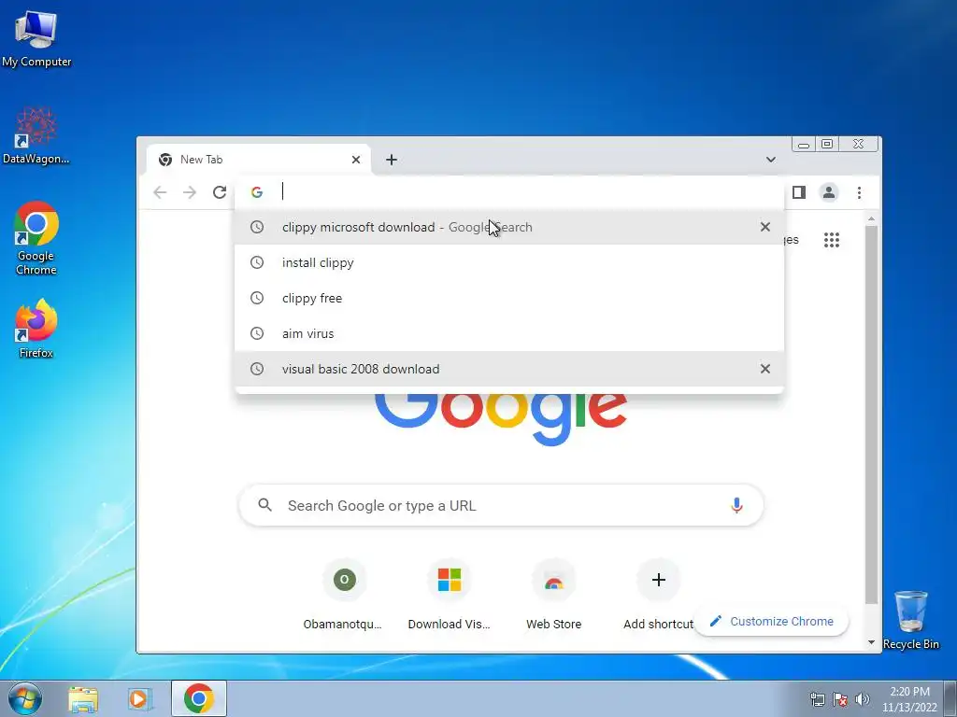957x717 pixels.
Task: Open the Chrome profile avatar
Action: tap(829, 192)
